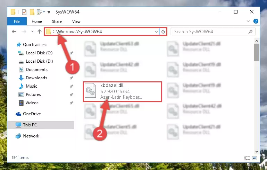This screenshot has width=267, height=170.
Task: Click the Videos filmstrip icon
Action: coord(21,103)
